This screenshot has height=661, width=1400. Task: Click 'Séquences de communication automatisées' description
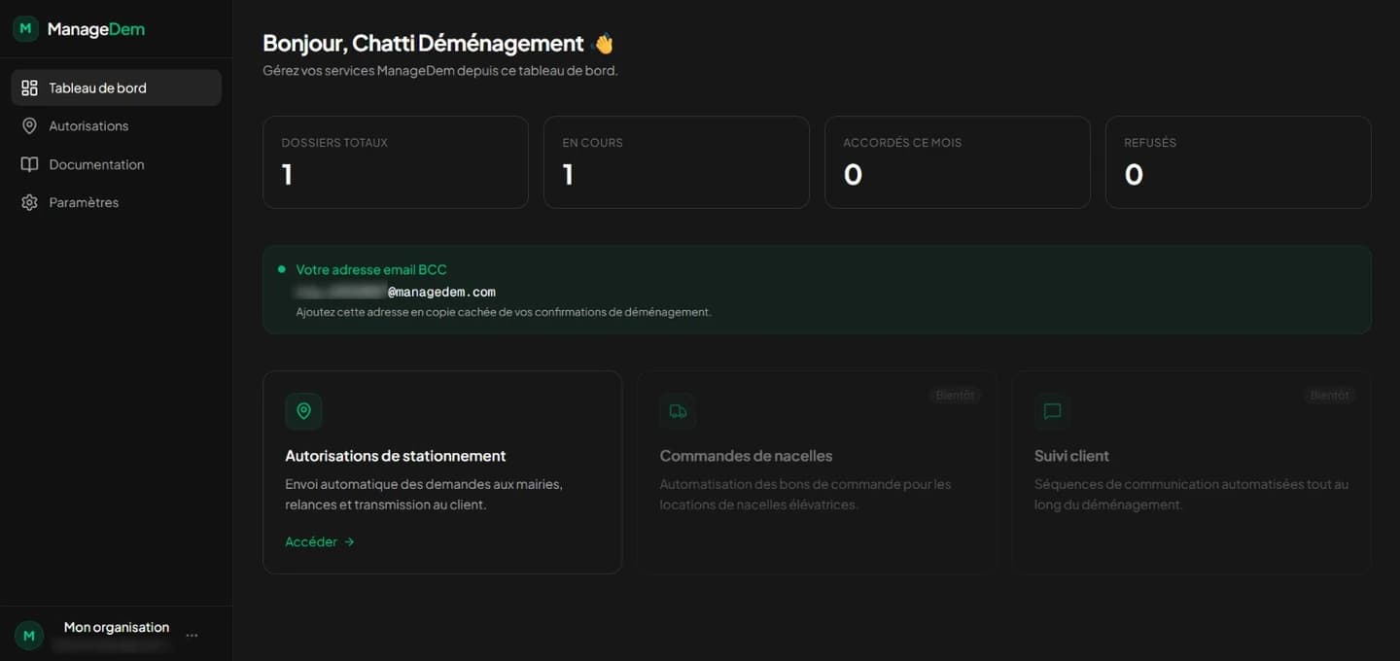click(1191, 494)
